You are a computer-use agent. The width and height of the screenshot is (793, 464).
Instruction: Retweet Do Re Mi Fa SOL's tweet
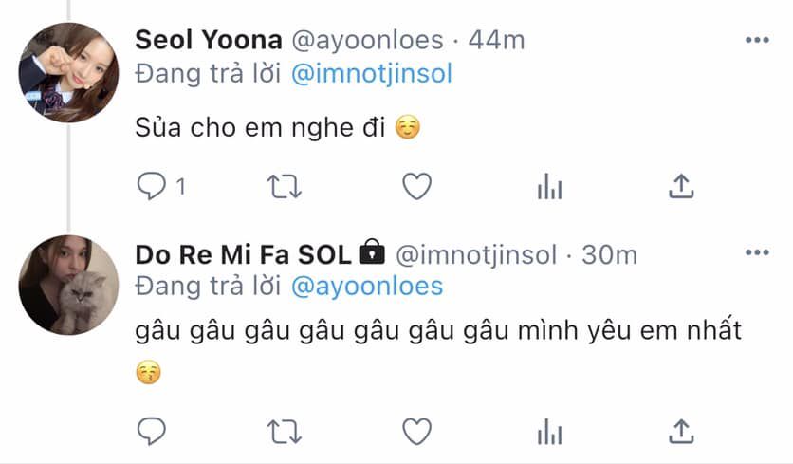(x=285, y=432)
